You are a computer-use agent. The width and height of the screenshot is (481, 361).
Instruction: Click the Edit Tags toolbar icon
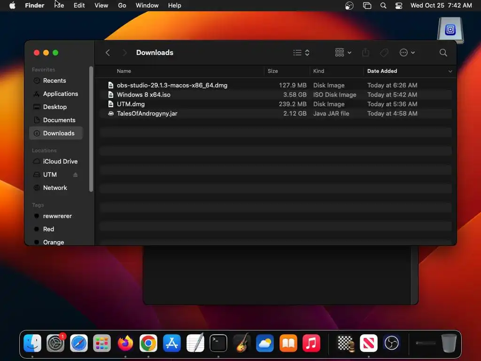(384, 53)
